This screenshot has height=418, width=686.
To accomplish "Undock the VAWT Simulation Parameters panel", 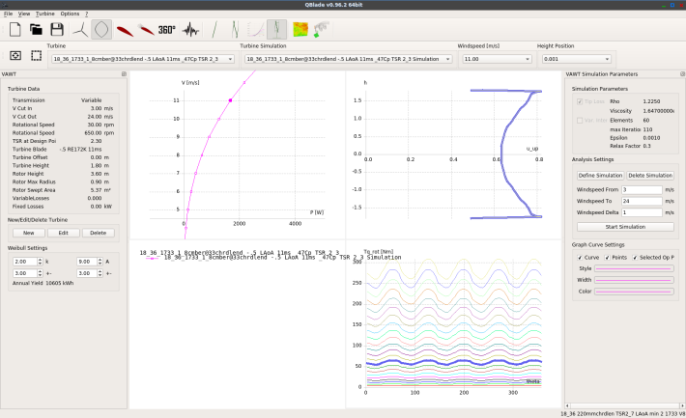I will [x=682, y=74].
